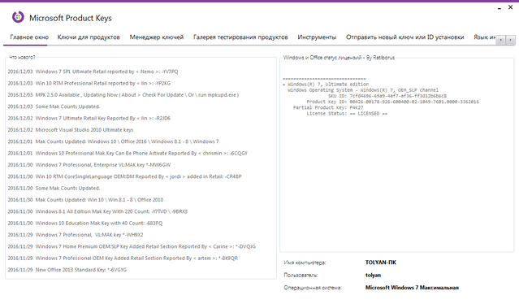Select Win 10 RTM CoreSingleLanguage OEM:DM row
Viewport: 519px width, 304px height.
click(x=125, y=176)
